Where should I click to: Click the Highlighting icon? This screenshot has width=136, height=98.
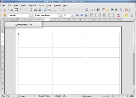126,15
